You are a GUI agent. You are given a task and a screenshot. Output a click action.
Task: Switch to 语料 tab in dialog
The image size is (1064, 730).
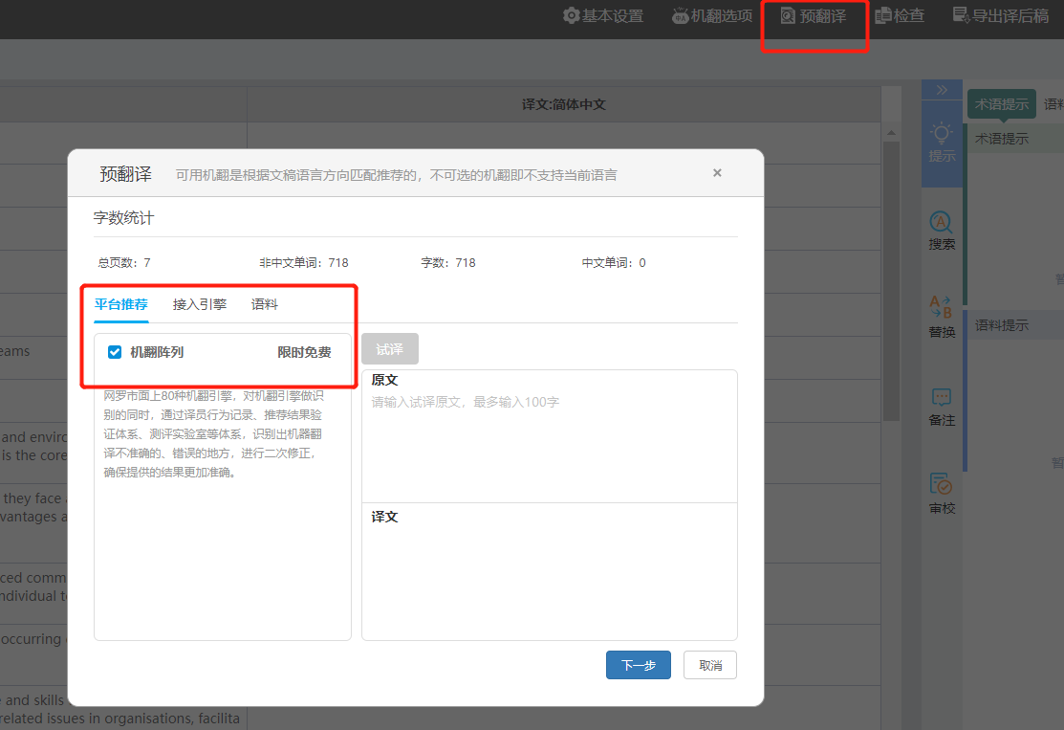(x=265, y=305)
